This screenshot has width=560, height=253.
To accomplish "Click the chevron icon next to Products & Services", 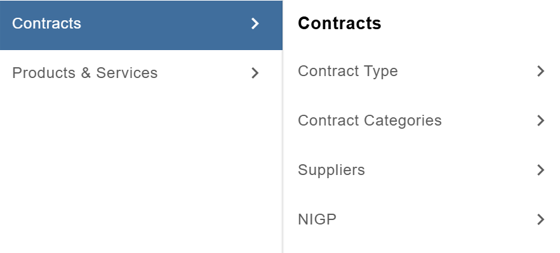I will 255,73.
